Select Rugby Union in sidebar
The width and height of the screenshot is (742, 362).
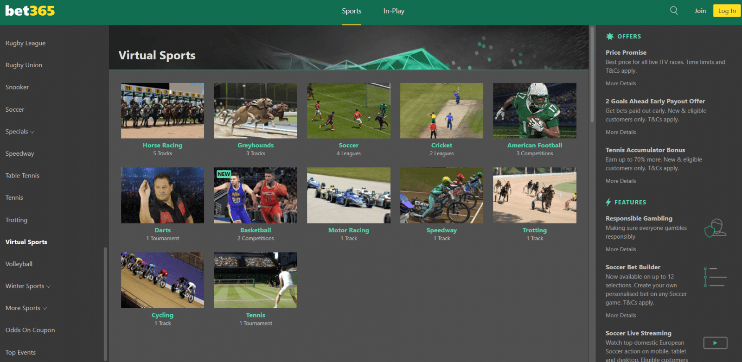coord(24,65)
